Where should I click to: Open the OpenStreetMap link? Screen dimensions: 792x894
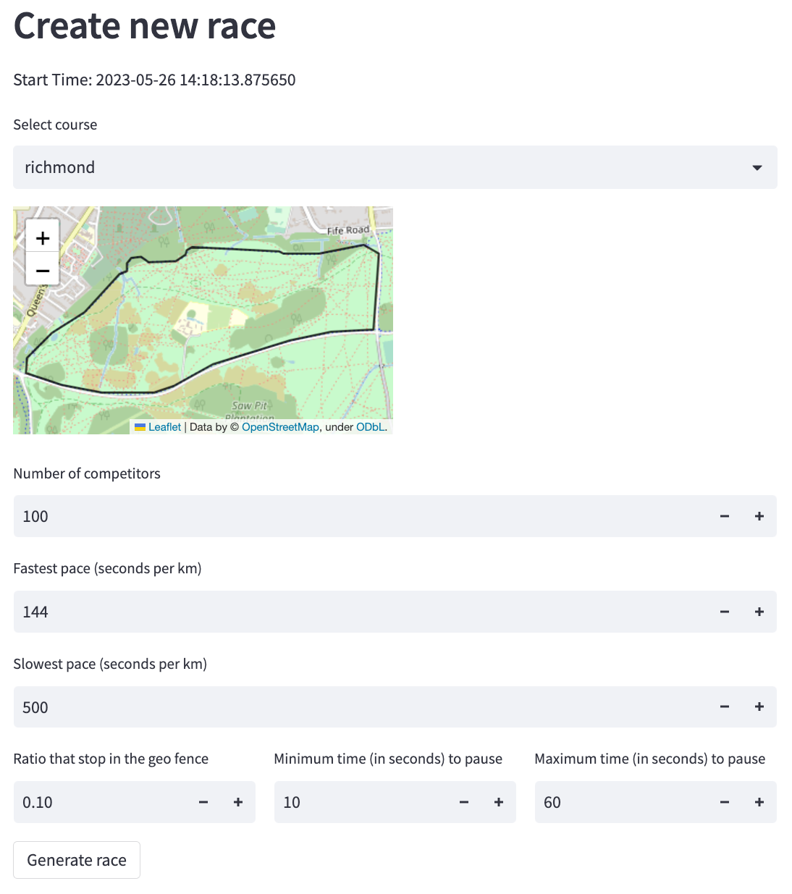[x=280, y=427]
